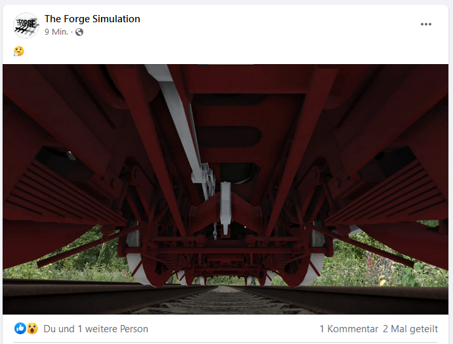453x344 pixels.
Task: Open The Forge Simulation profile picture
Action: pyautogui.click(x=26, y=26)
